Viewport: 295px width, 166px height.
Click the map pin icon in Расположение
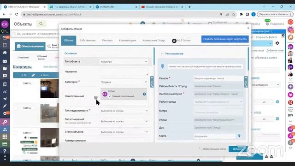(x=162, y=66)
